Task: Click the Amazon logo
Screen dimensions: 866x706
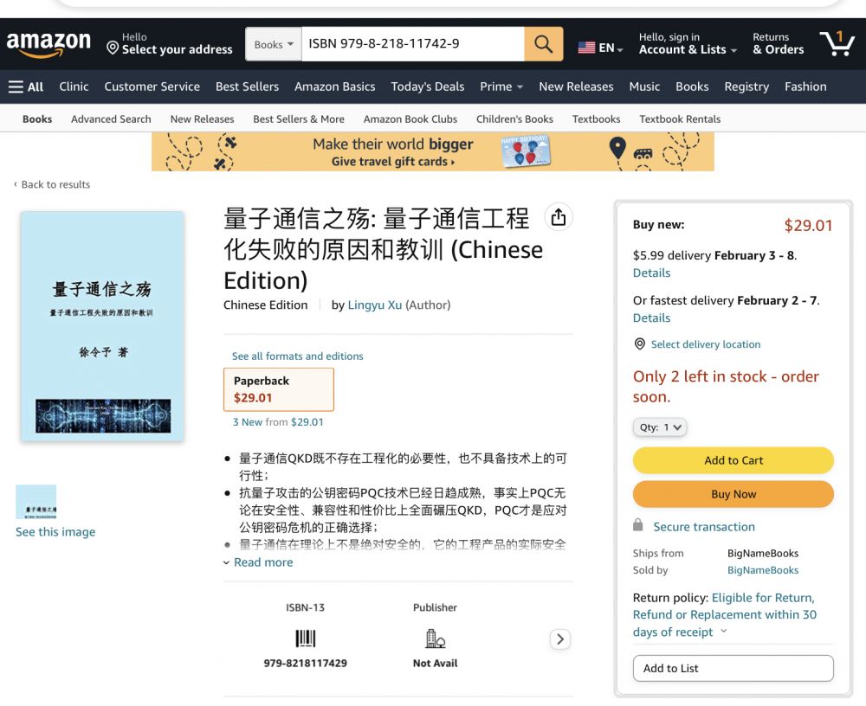Action: click(x=48, y=44)
